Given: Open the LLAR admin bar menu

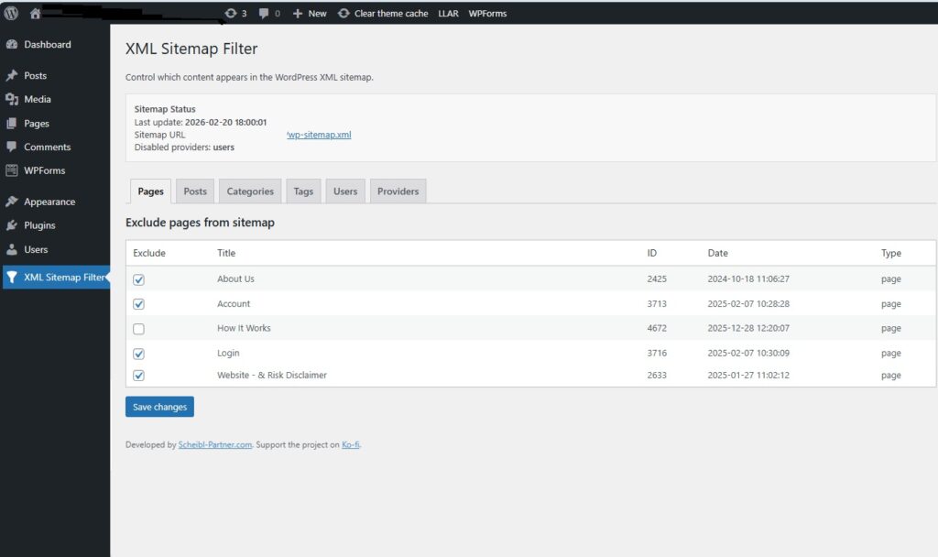Looking at the screenshot, I should (x=448, y=14).
